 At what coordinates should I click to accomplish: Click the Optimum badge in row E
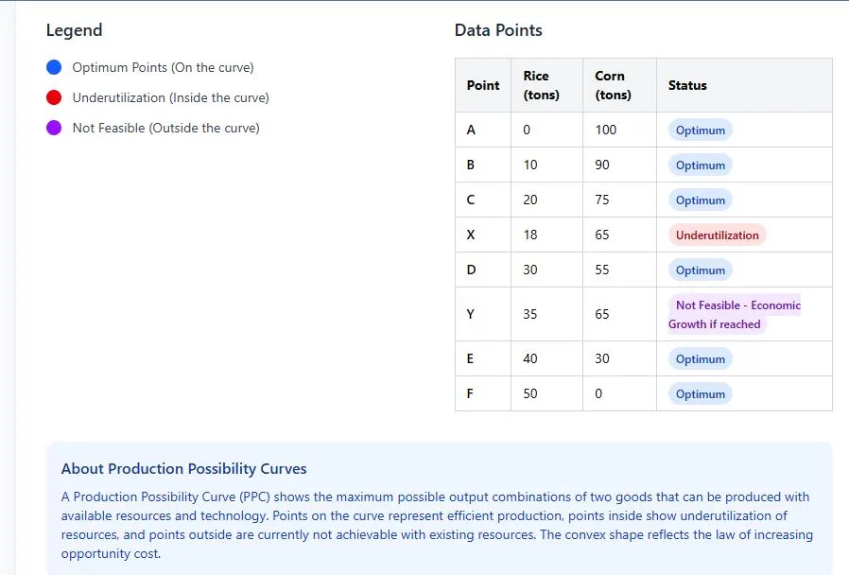[701, 359]
